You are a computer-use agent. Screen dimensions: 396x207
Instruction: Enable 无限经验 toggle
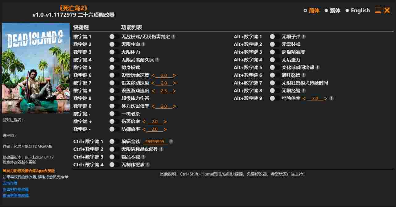(x=275, y=90)
